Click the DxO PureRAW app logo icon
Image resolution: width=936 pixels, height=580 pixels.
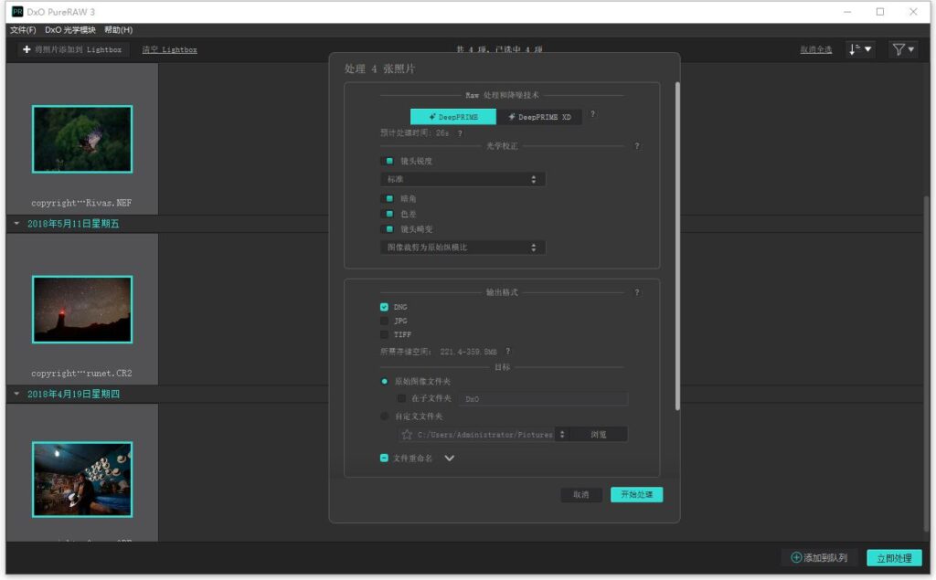17,11
